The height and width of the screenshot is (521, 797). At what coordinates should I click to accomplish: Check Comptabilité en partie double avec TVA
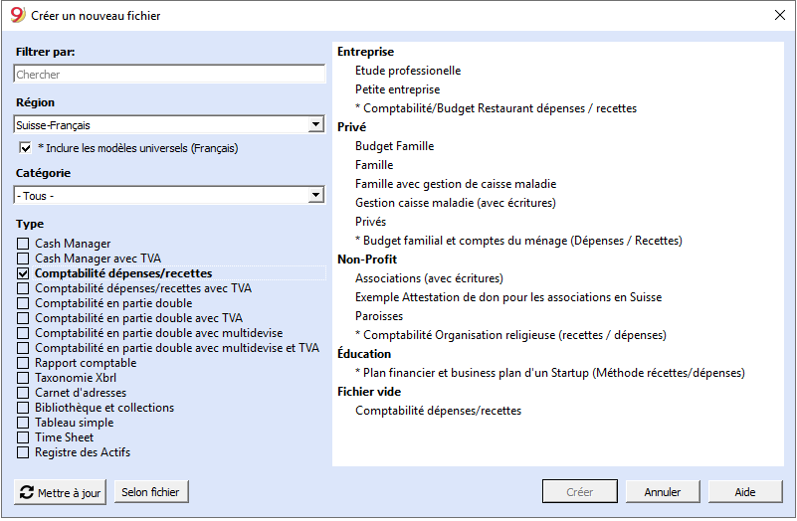point(23,318)
